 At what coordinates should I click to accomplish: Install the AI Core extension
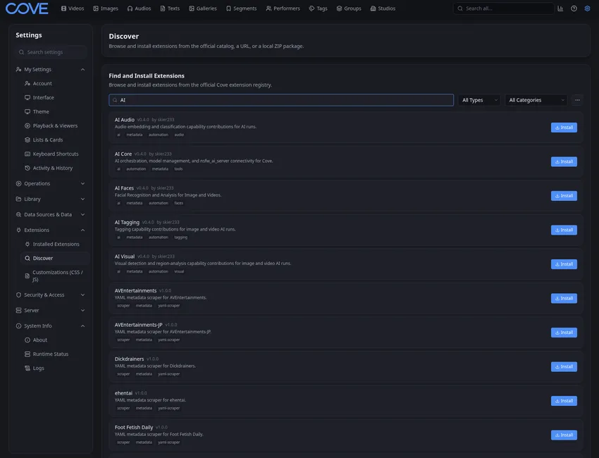coord(564,161)
